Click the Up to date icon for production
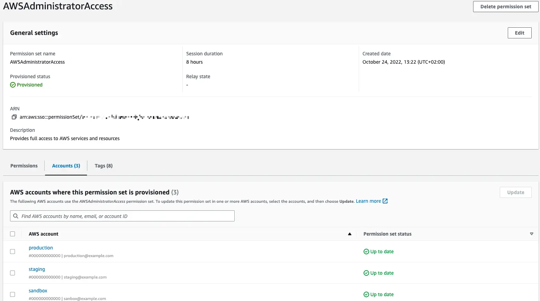The height and width of the screenshot is (301, 540). point(366,252)
